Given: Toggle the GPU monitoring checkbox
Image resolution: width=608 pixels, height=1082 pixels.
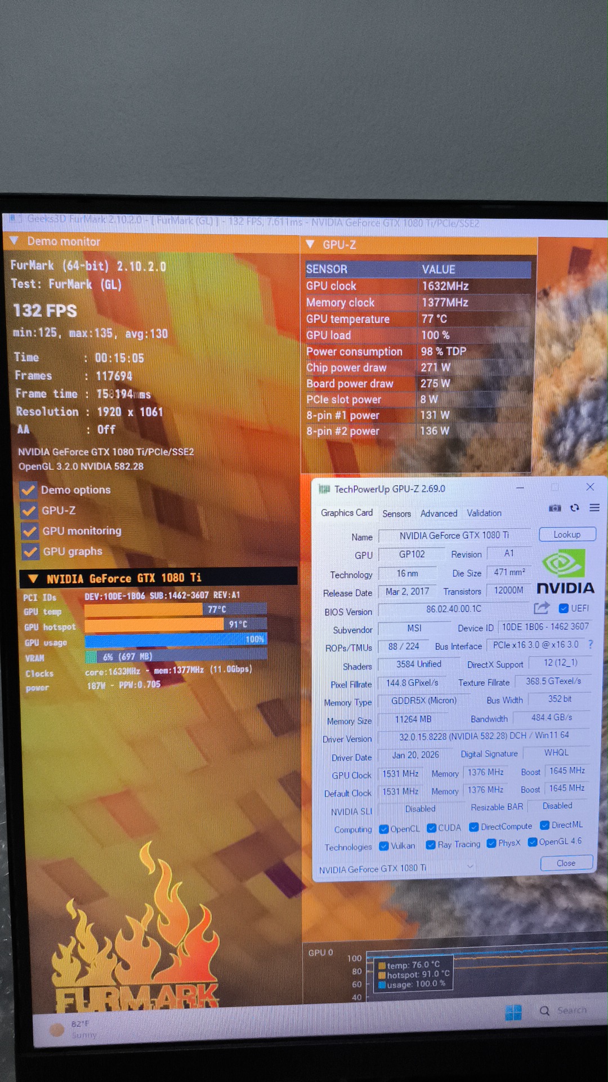Looking at the screenshot, I should pyautogui.click(x=29, y=531).
